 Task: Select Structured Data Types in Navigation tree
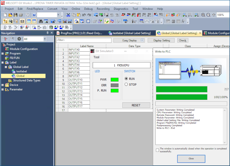[x=27, y=80]
